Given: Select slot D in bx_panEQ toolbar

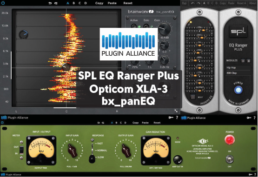Looking at the screenshot, I should tap(86, 3).
